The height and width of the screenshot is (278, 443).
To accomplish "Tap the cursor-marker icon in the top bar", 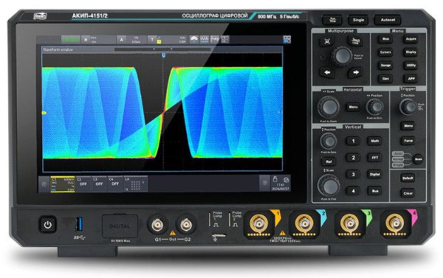I will pos(215,39).
